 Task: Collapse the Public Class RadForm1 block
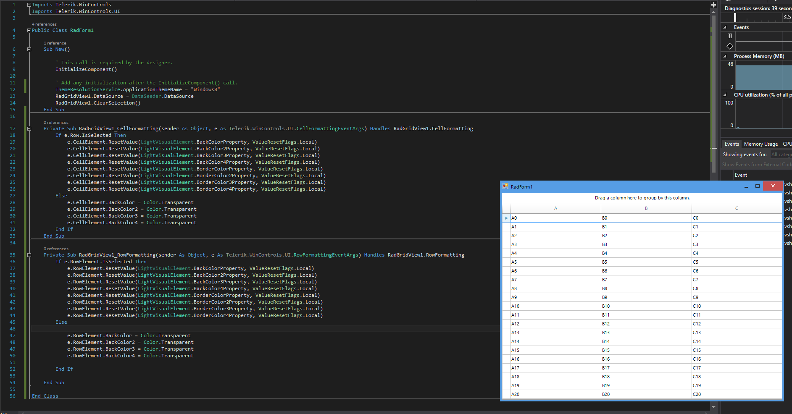click(29, 30)
